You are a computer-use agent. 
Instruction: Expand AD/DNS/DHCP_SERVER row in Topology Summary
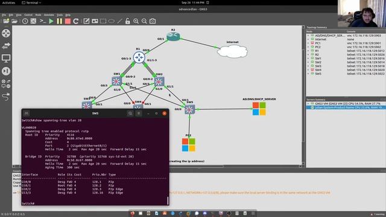308,36
